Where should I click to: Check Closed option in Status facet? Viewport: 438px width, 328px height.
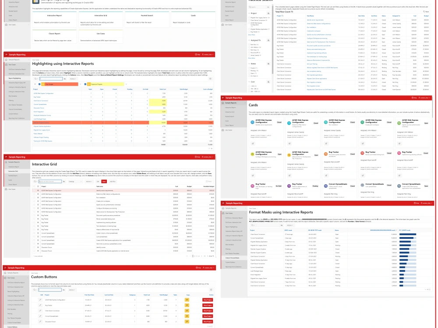pyautogui.click(x=250, y=68)
